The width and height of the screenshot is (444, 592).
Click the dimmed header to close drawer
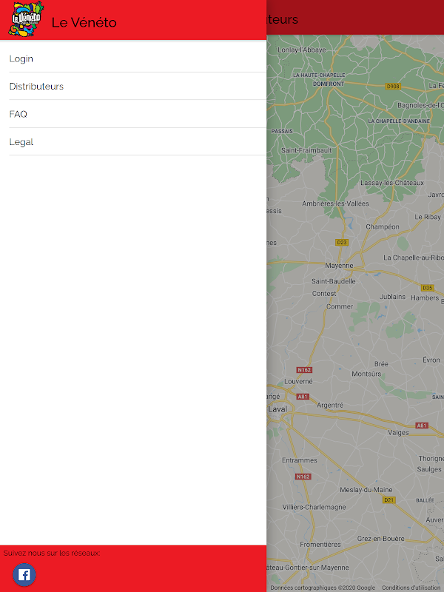pyautogui.click(x=355, y=17)
